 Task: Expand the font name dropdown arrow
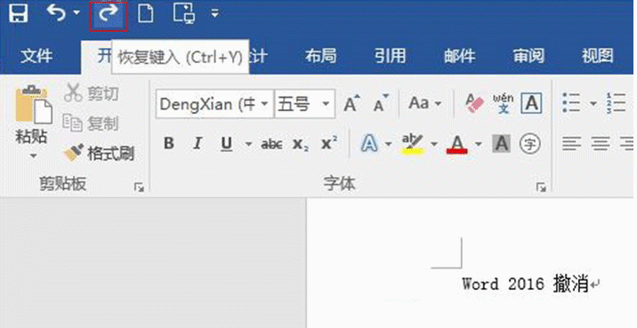265,104
